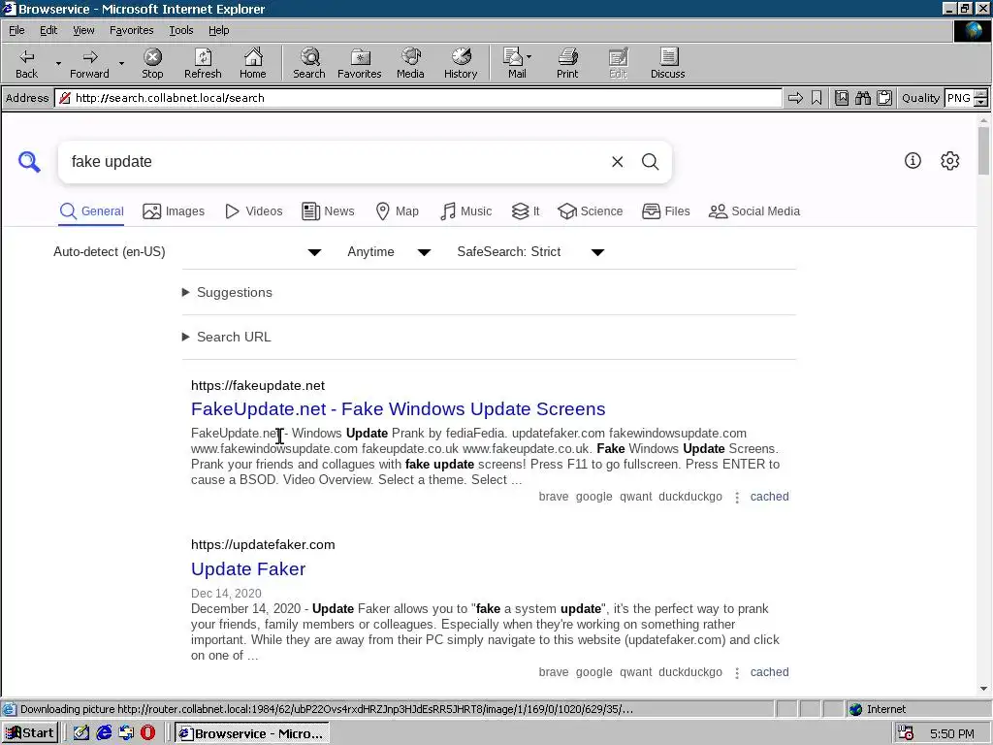Click the Forward toolbar button
Image resolution: width=993 pixels, height=745 pixels.
89,63
